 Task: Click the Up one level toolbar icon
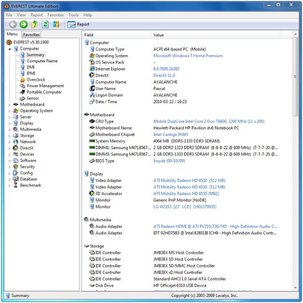pyautogui.click(x=34, y=24)
